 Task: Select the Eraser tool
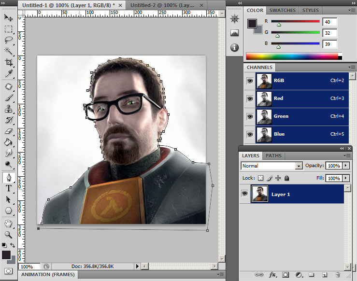[8, 131]
